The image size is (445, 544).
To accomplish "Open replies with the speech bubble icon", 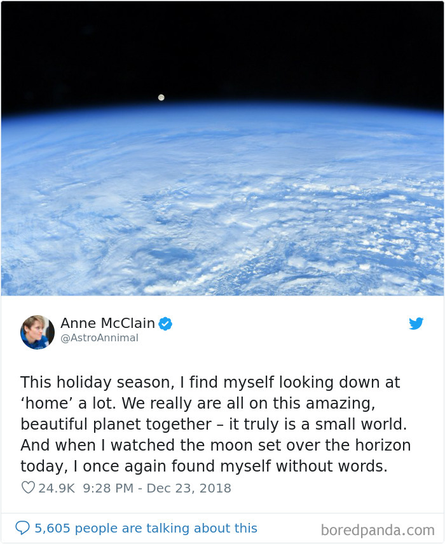I will click(x=24, y=527).
